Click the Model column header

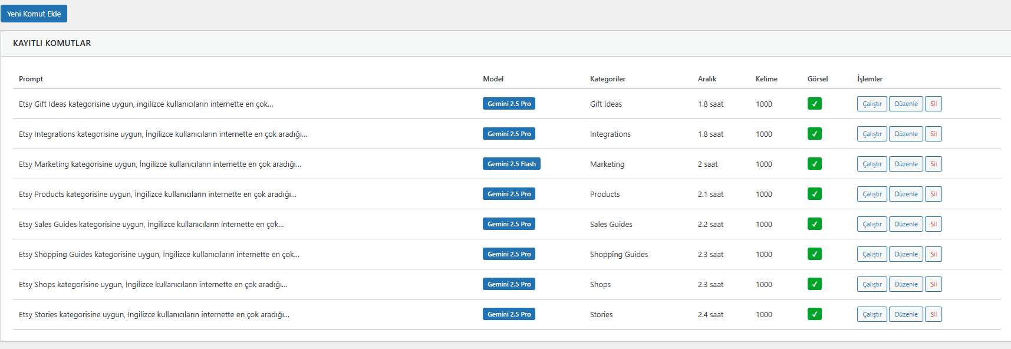493,79
